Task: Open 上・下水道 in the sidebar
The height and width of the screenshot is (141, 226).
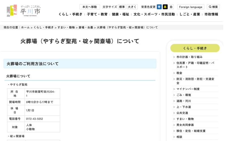Action: 184,107
